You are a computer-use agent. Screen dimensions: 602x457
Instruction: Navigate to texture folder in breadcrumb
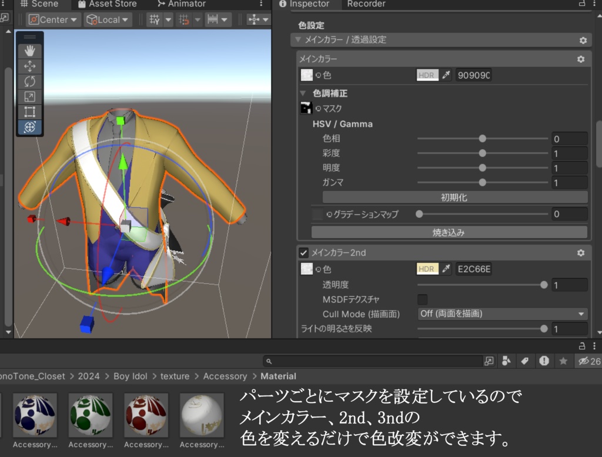[175, 377]
